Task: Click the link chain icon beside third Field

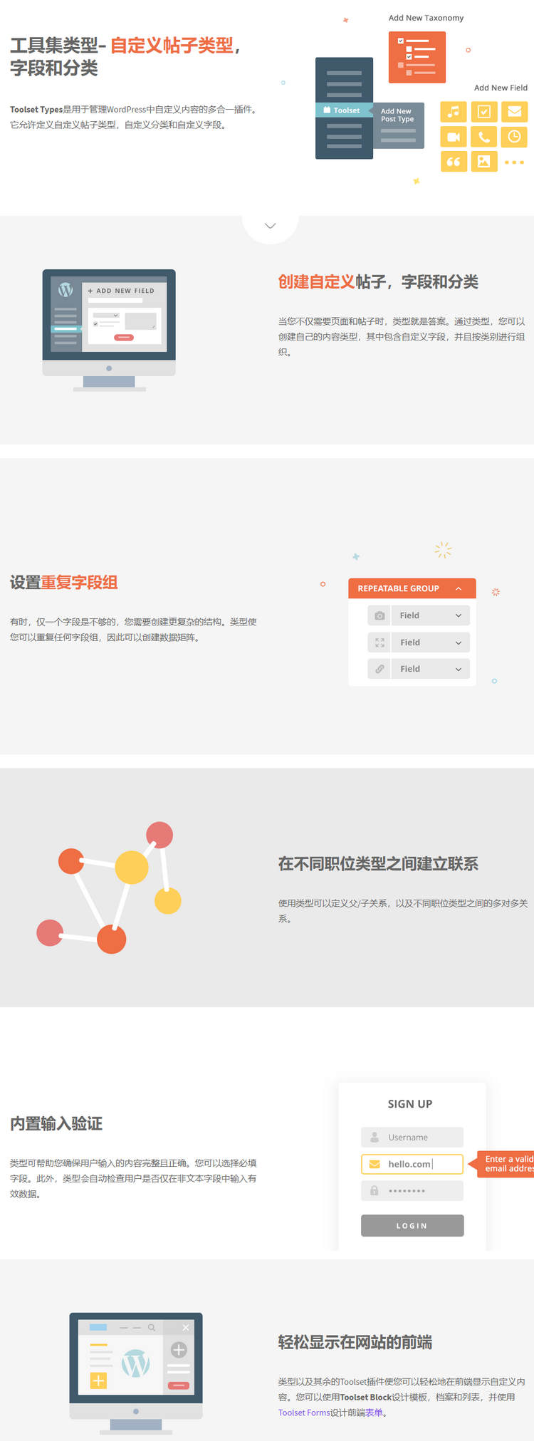Action: (x=379, y=669)
